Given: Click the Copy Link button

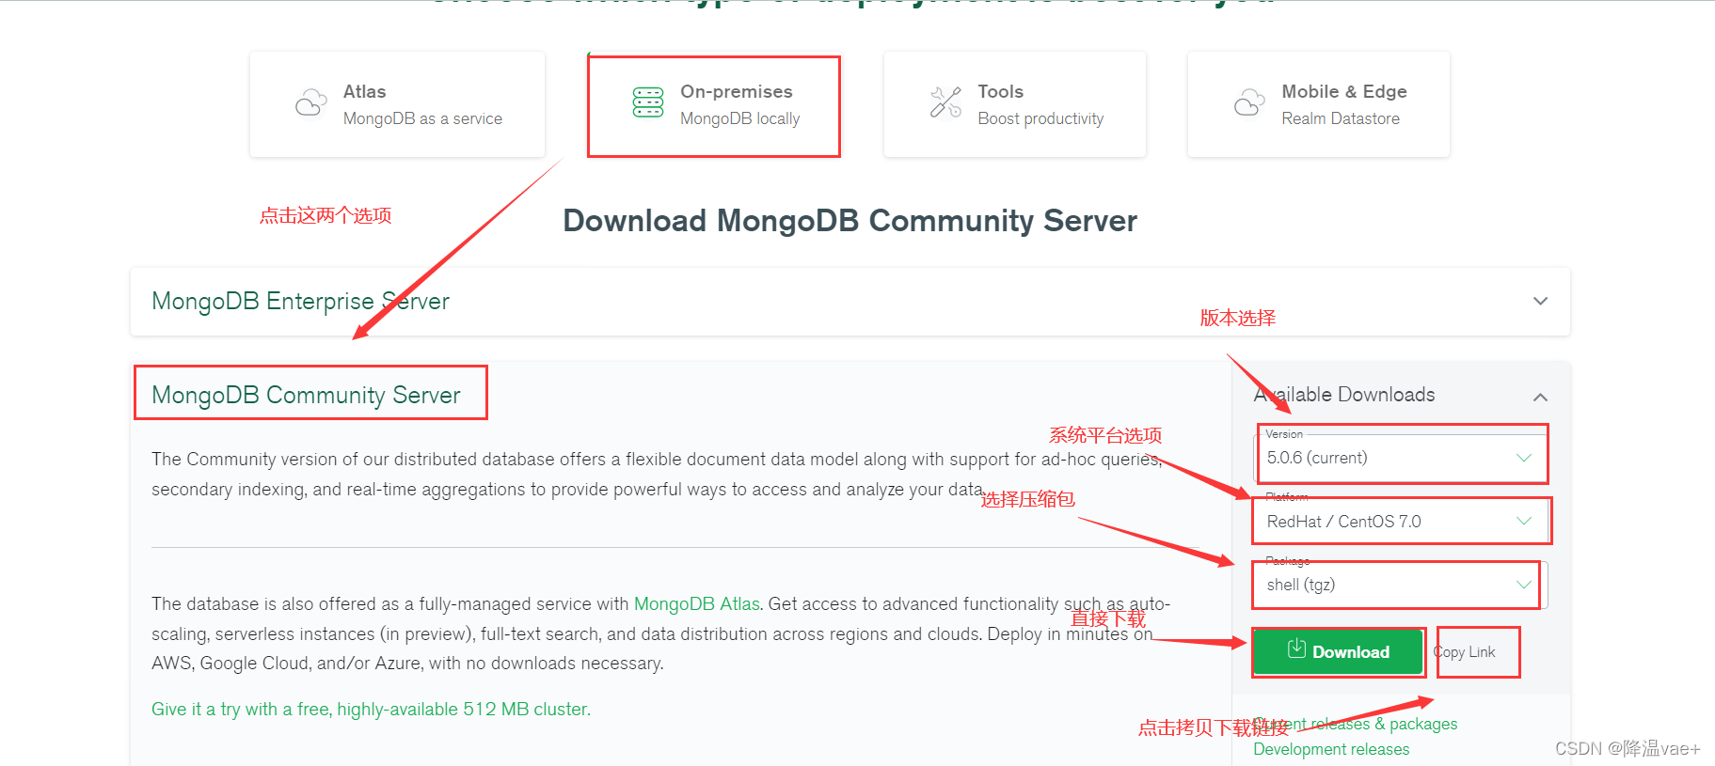Looking at the screenshot, I should (1465, 652).
